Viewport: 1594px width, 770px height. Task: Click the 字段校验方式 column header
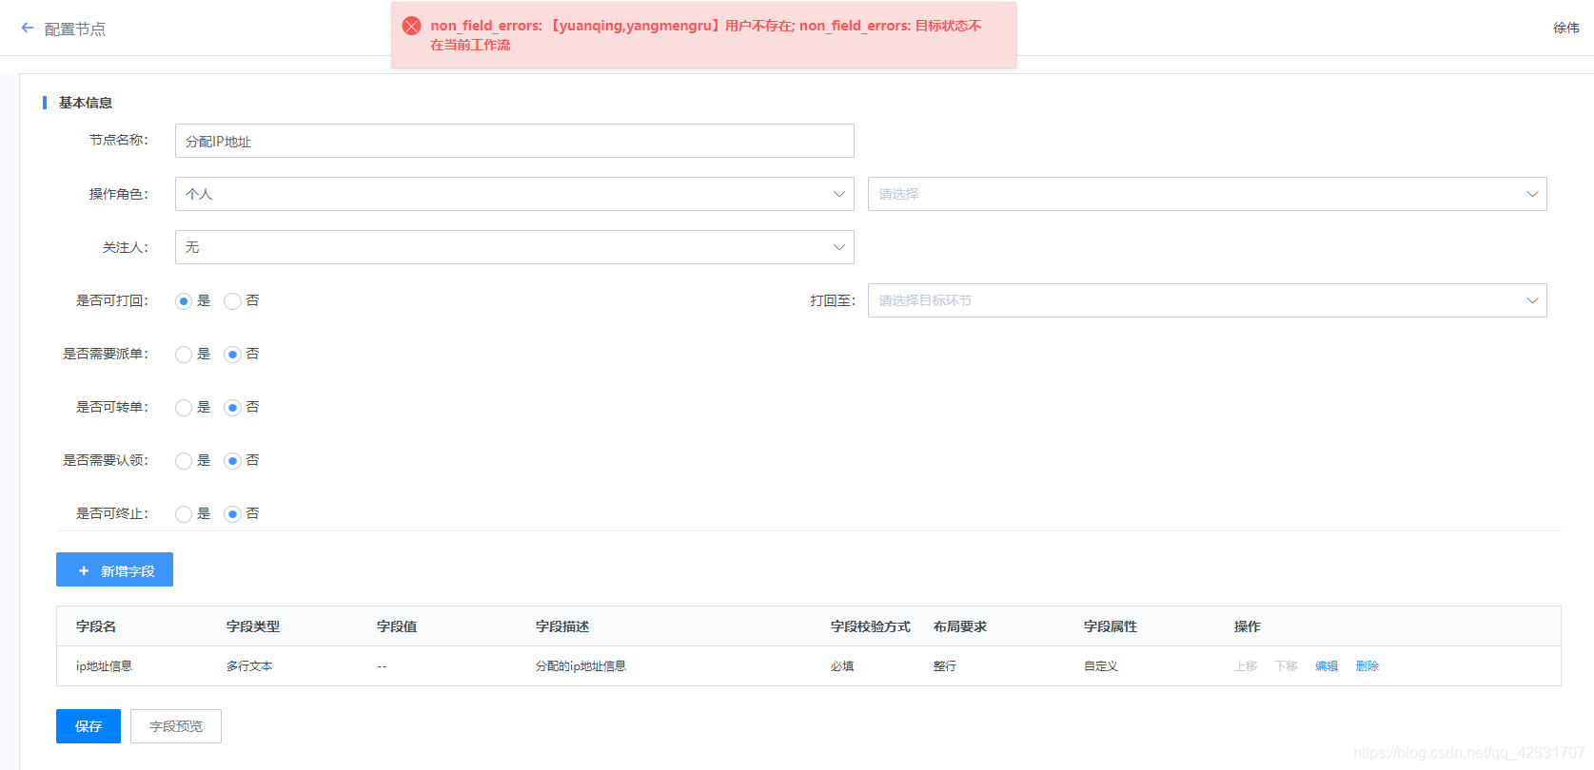pos(871,626)
